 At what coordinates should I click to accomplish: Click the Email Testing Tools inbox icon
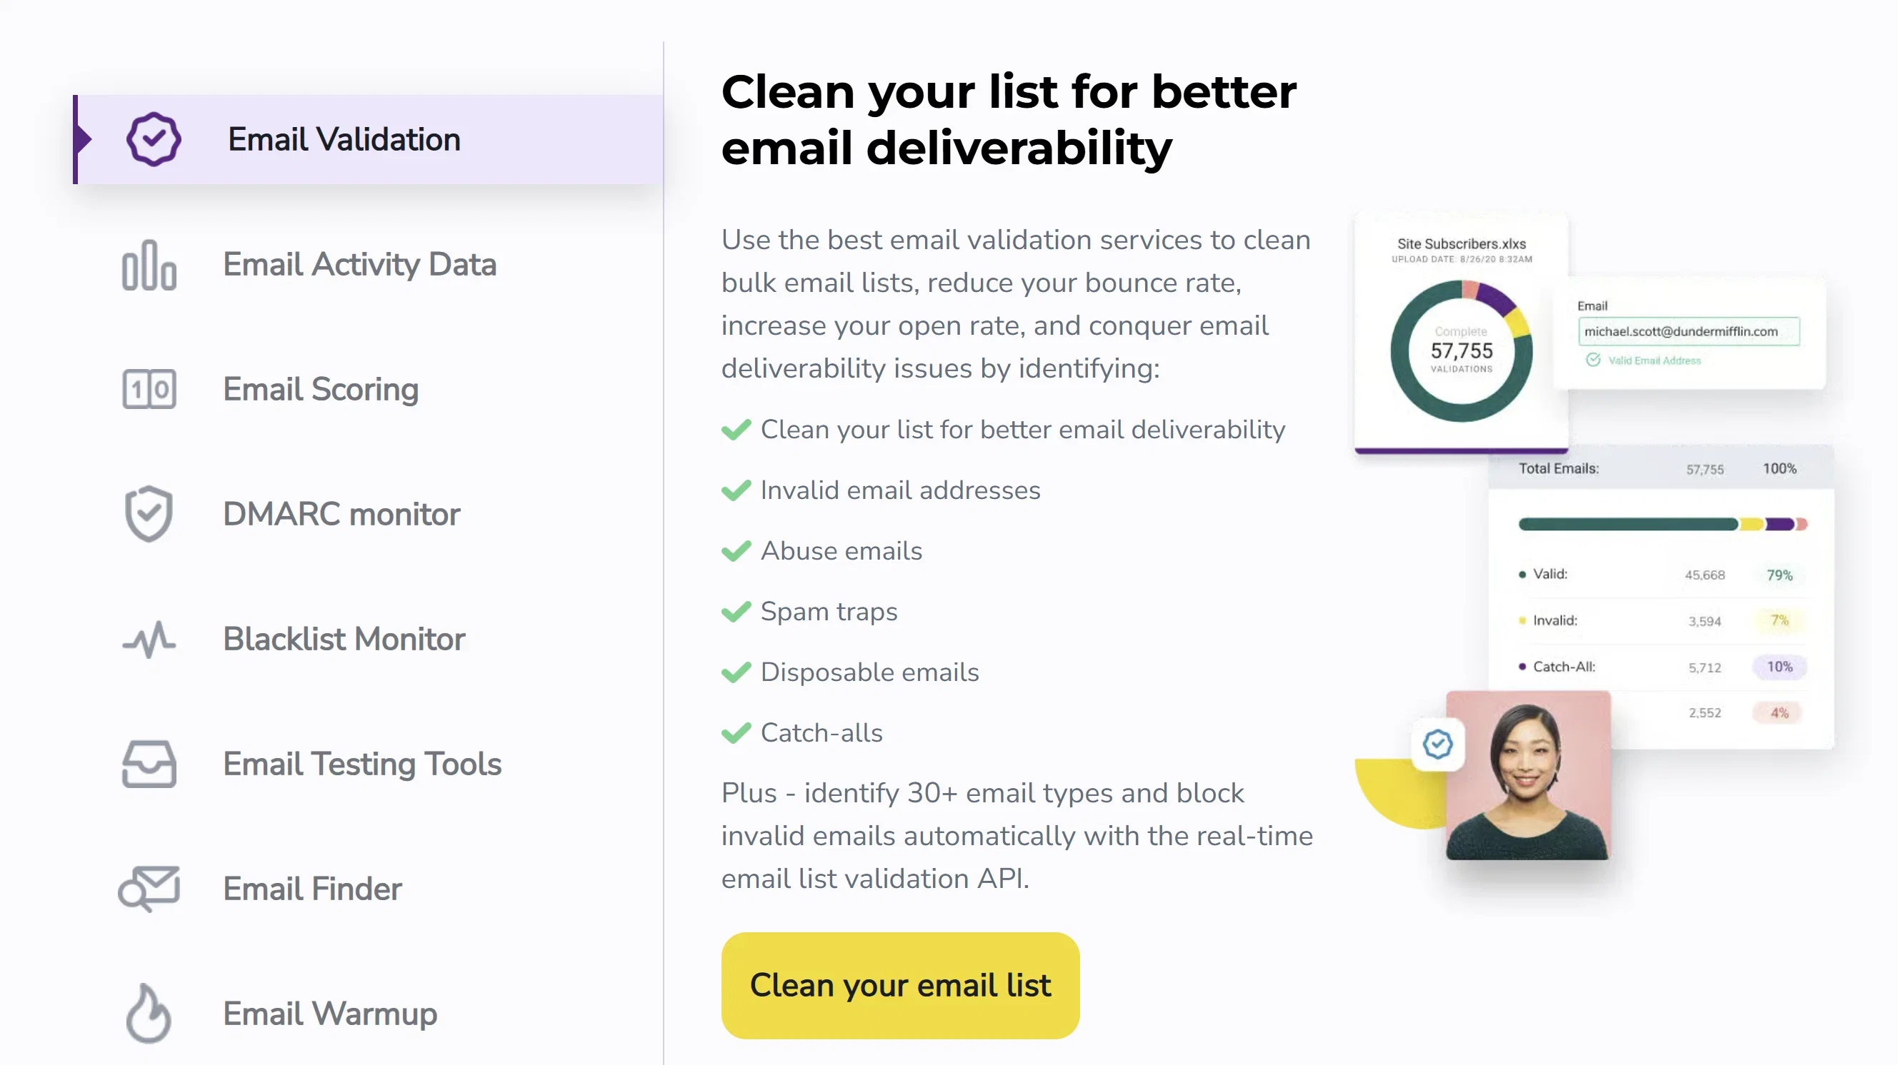point(149,764)
